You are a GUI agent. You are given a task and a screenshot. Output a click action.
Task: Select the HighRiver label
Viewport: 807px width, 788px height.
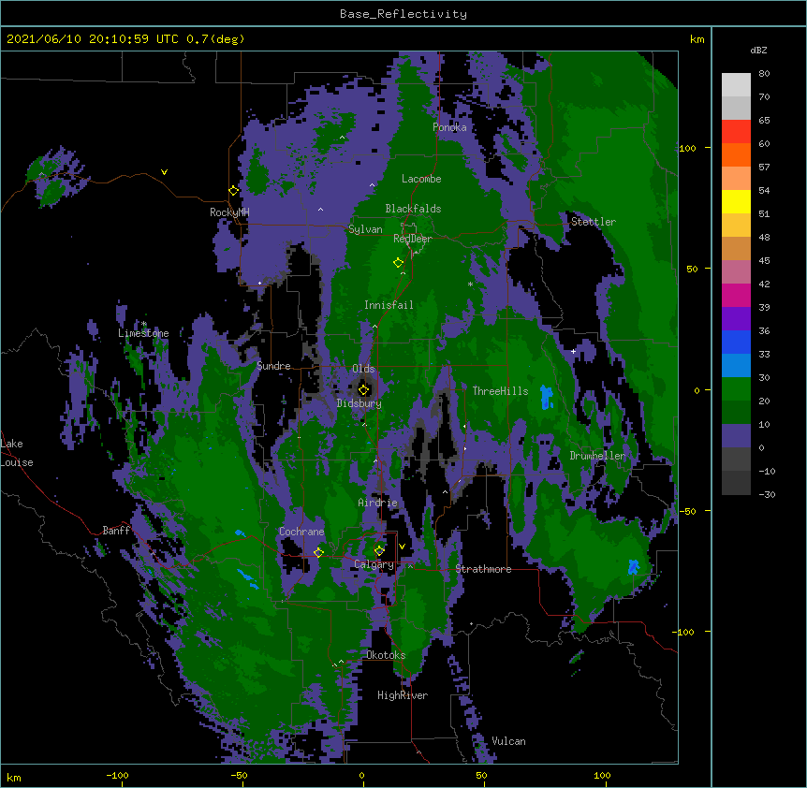pyautogui.click(x=402, y=695)
